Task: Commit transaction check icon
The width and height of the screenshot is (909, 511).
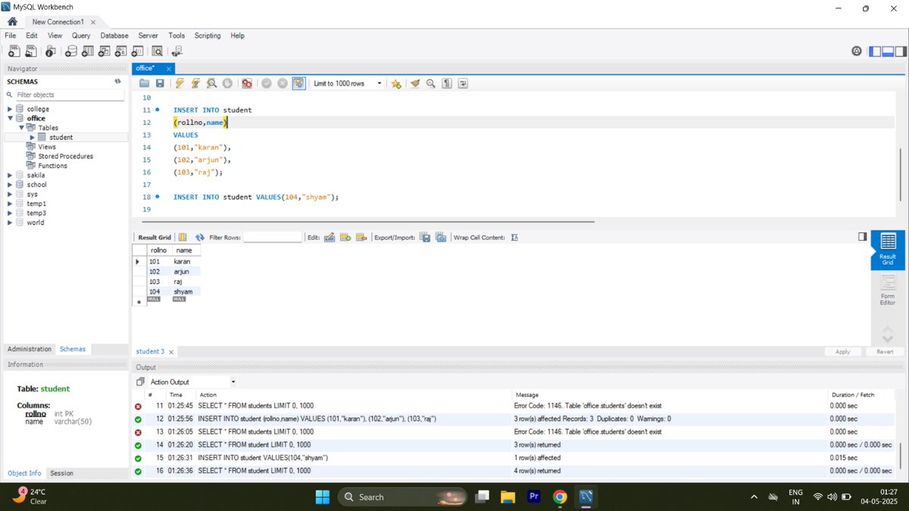Action: (267, 83)
